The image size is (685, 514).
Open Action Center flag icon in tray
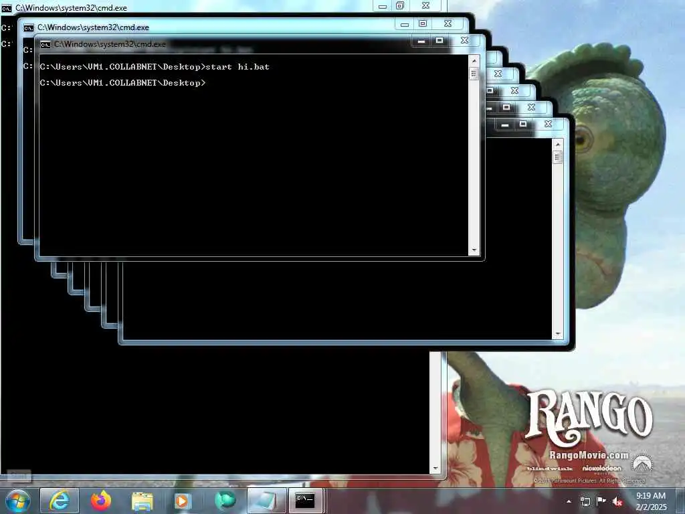click(x=601, y=501)
